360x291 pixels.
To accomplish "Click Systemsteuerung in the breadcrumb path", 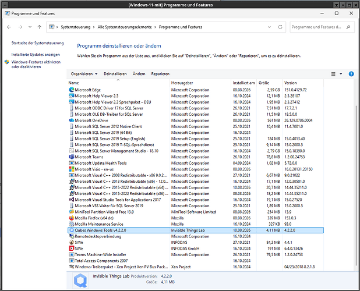I will pyautogui.click(x=76, y=27).
